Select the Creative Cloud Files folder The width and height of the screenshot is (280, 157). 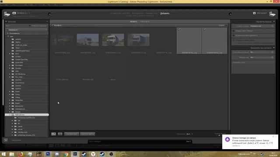point(21,60)
